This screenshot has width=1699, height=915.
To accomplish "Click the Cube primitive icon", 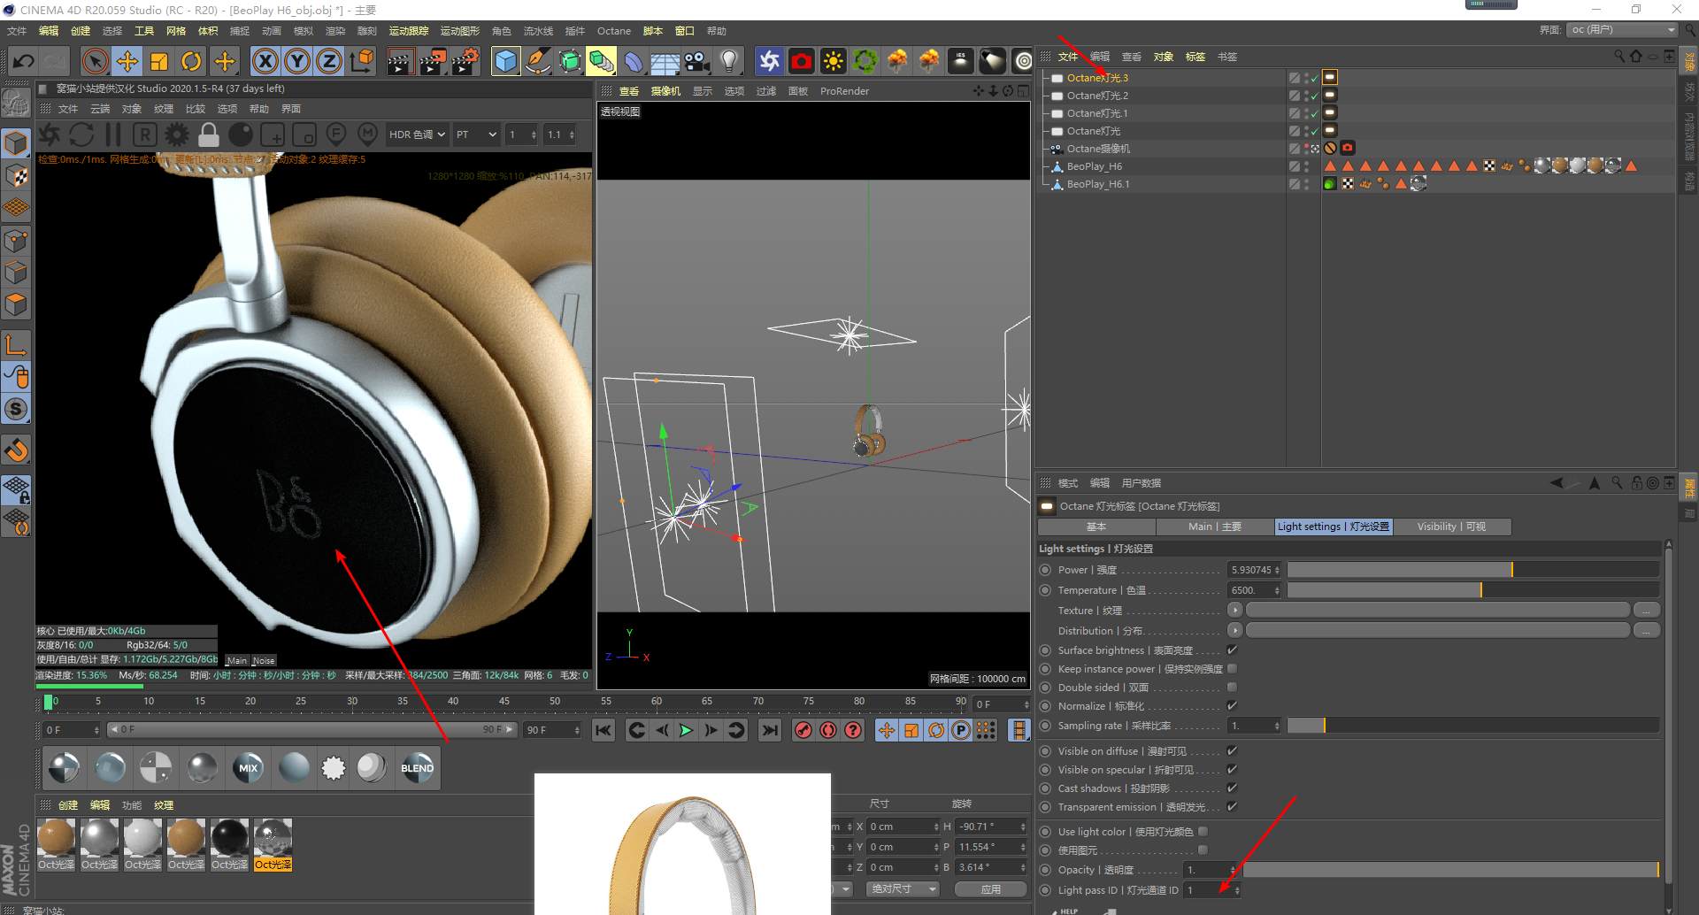I will (505, 61).
